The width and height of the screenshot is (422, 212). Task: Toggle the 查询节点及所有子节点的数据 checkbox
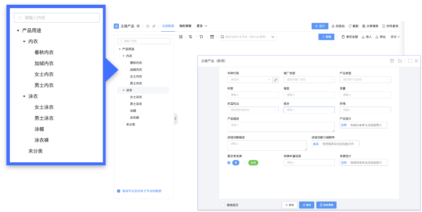pos(119,191)
